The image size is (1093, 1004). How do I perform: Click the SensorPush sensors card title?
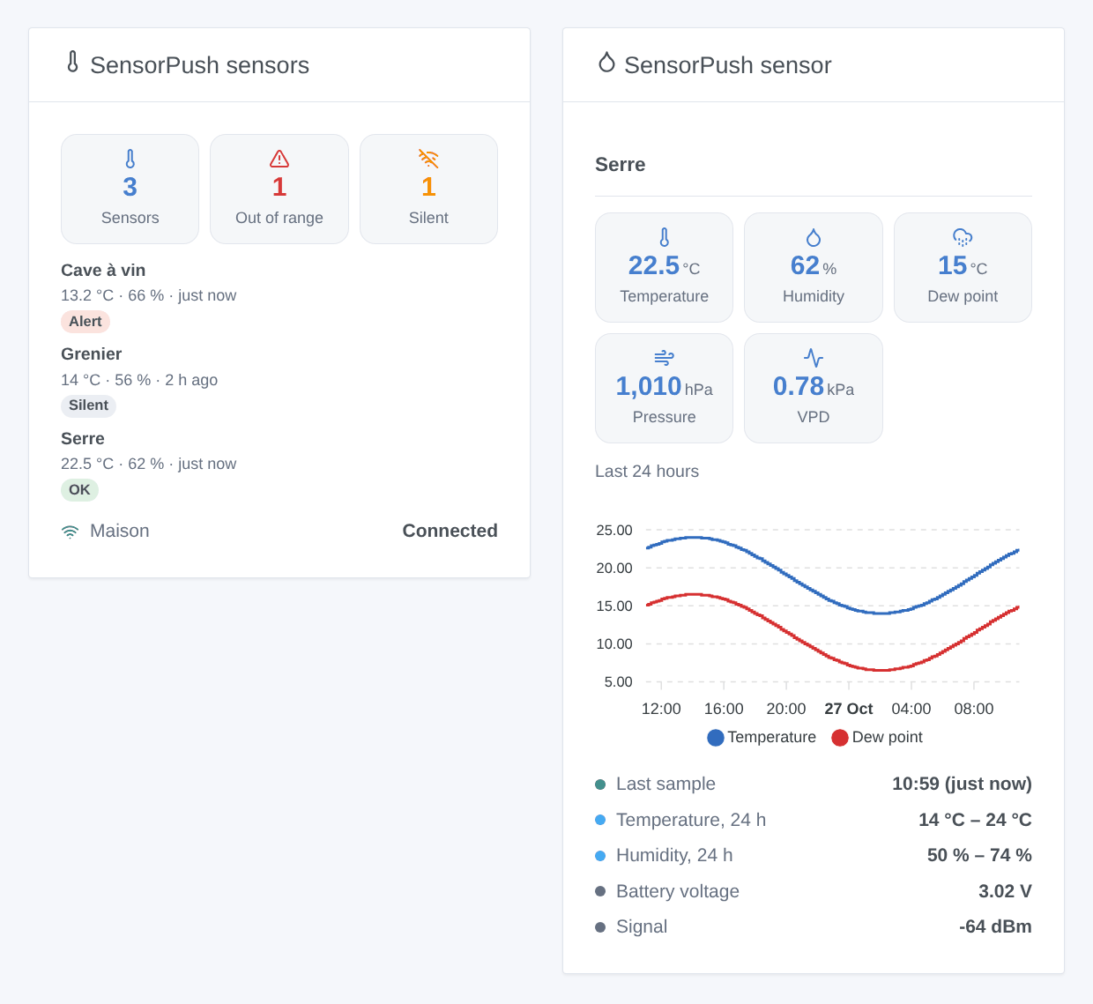click(199, 65)
